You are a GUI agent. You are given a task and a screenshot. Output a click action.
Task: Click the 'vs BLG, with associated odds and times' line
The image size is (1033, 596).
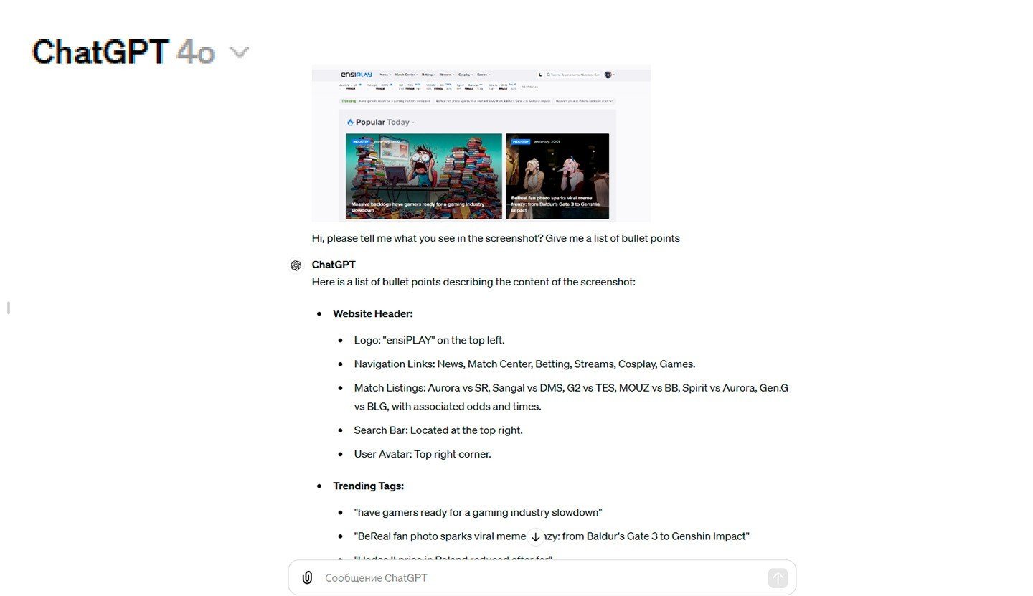tap(448, 407)
